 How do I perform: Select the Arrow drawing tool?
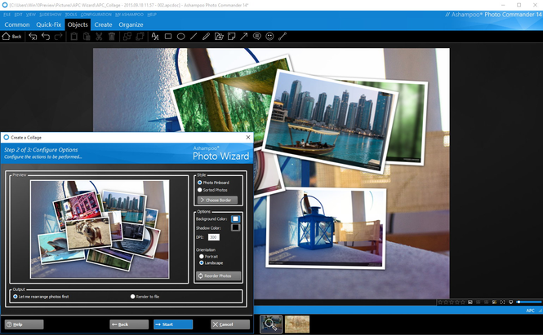point(244,37)
